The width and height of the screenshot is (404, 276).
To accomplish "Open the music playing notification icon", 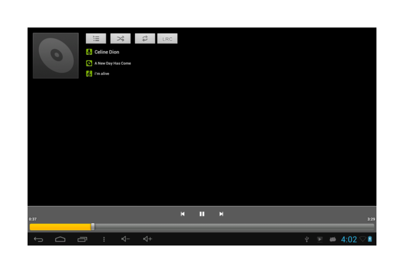I will (x=320, y=239).
